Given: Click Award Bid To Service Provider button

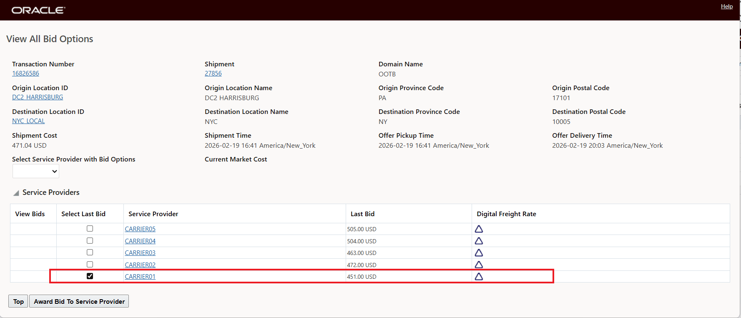Looking at the screenshot, I should tap(79, 301).
